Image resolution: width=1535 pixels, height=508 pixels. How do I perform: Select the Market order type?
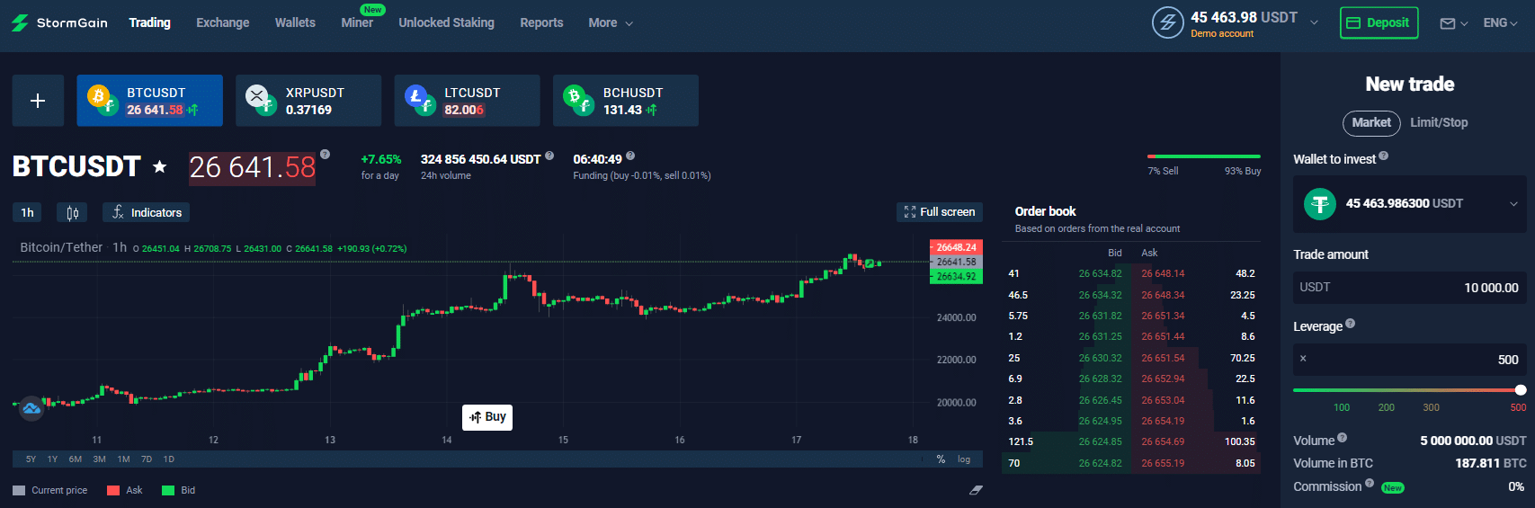coord(1371,122)
